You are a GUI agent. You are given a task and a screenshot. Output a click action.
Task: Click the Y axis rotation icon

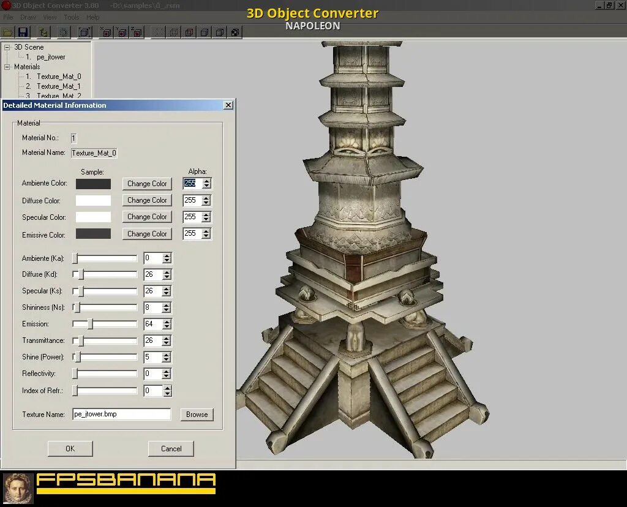[x=122, y=32]
